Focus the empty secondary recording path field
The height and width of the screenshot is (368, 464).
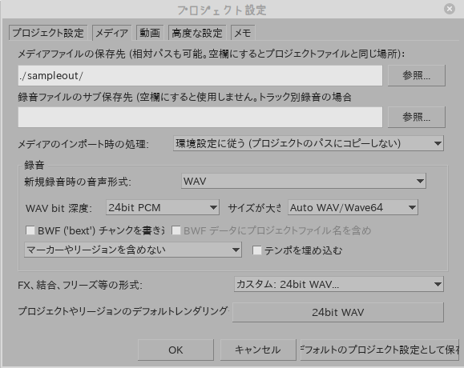pos(200,118)
